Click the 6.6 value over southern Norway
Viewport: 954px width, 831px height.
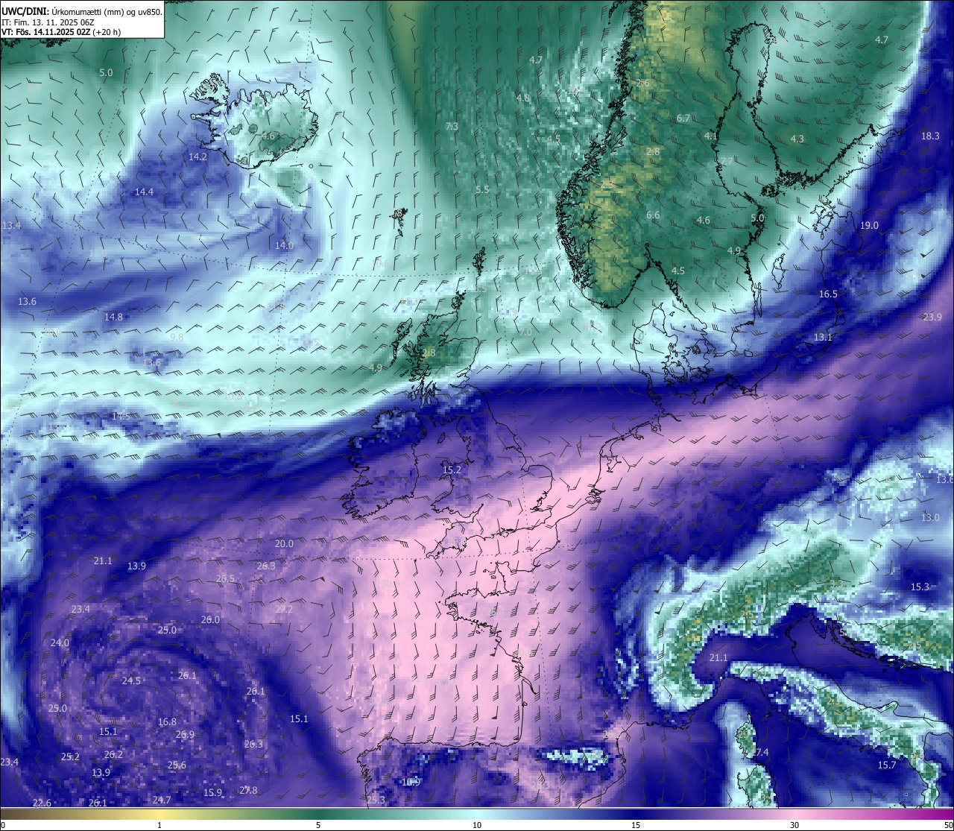(653, 215)
